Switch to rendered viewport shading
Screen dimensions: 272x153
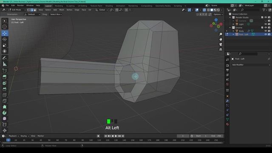[x=218, y=10]
